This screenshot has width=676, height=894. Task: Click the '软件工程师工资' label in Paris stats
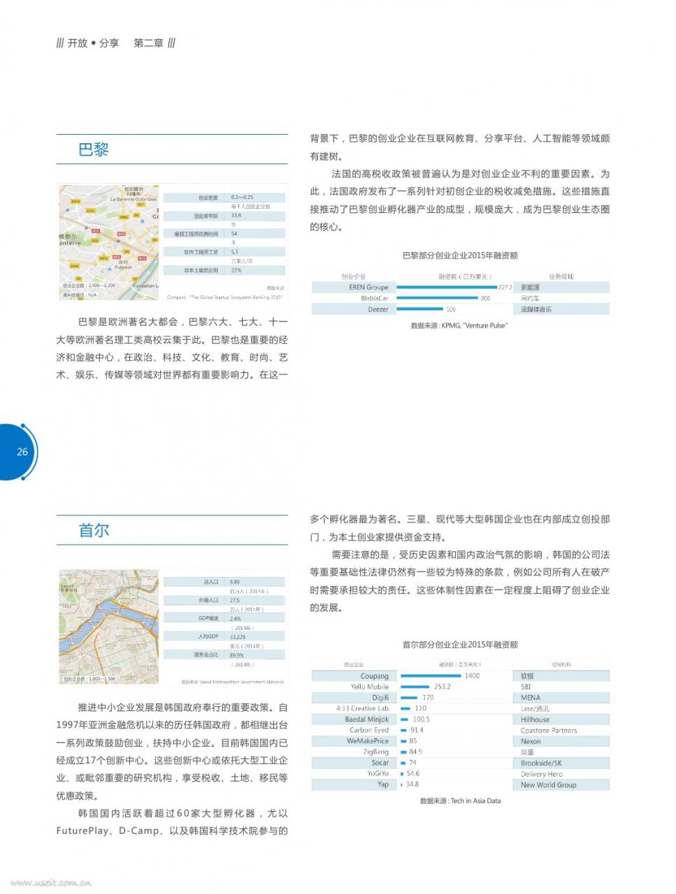coord(201,252)
